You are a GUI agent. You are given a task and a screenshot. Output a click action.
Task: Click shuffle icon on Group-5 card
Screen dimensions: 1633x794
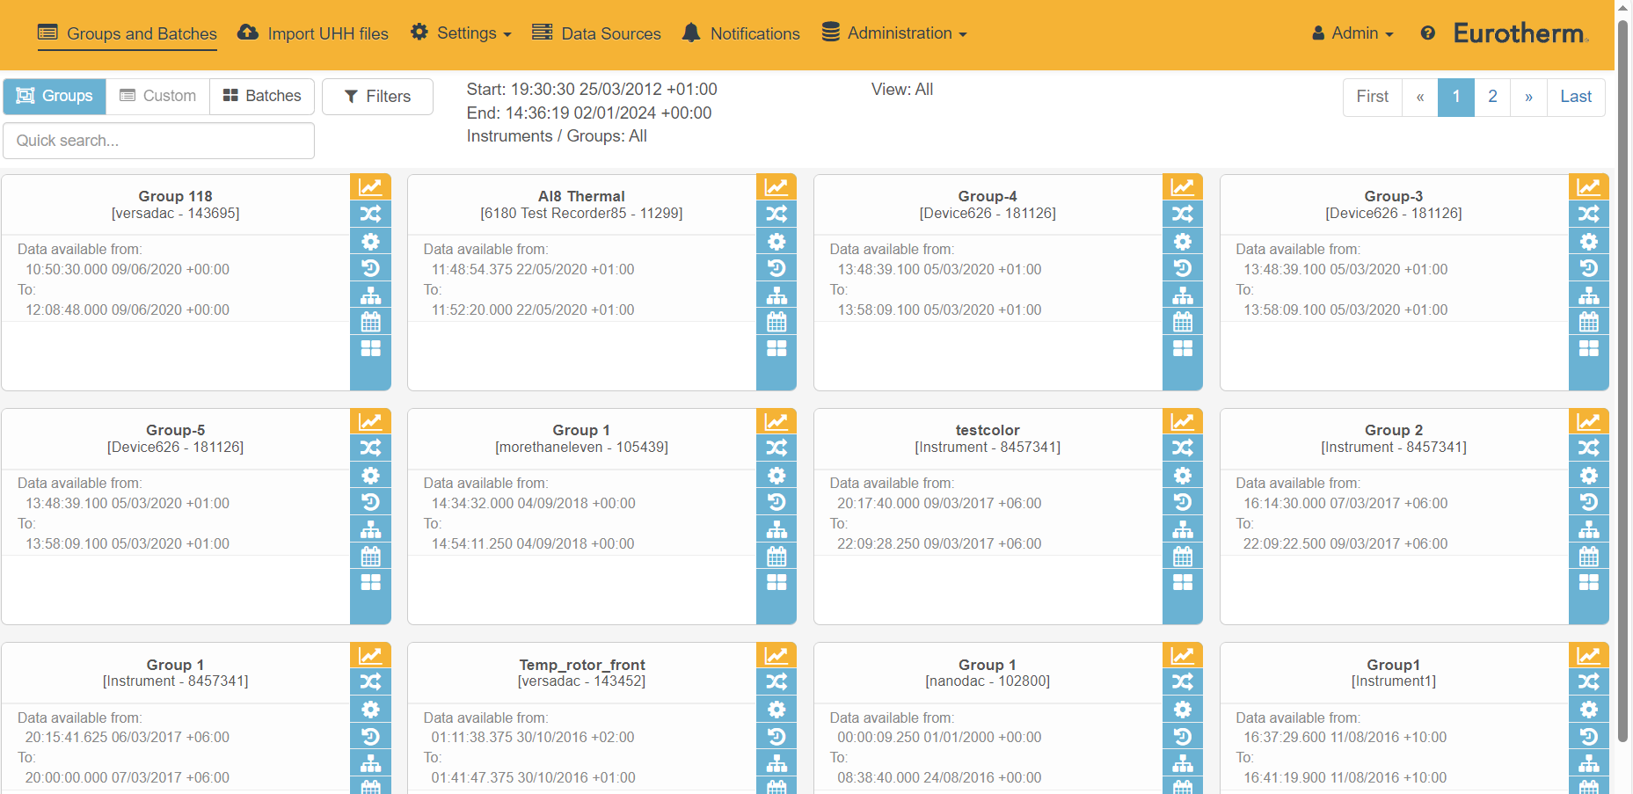[370, 448]
